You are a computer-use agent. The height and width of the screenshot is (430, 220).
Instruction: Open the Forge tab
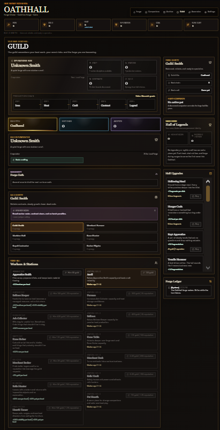137,12
